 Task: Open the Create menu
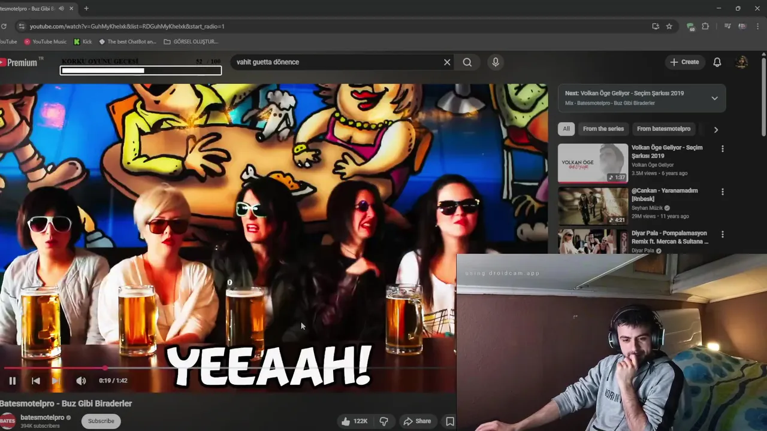[684, 62]
